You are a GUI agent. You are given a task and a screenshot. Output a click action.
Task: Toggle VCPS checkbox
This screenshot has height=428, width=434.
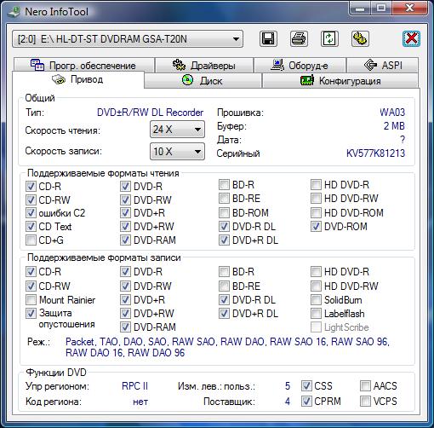tap(365, 401)
